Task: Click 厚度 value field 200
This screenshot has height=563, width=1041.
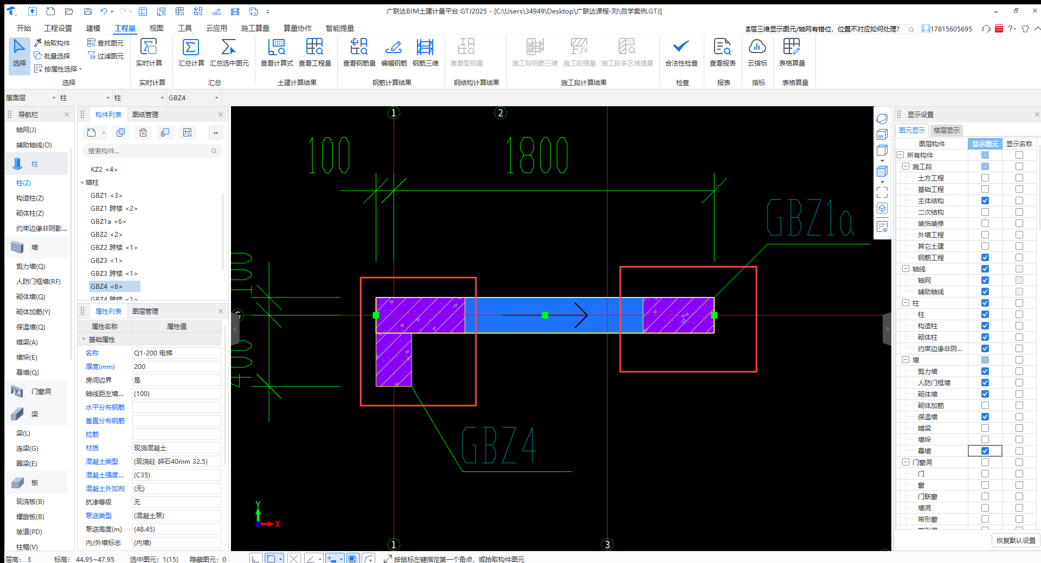Action: click(176, 367)
